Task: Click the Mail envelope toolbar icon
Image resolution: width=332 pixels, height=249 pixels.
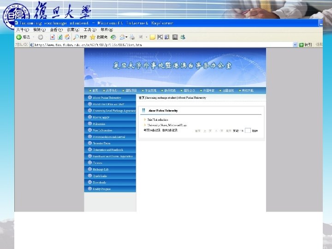Action: tap(122, 37)
